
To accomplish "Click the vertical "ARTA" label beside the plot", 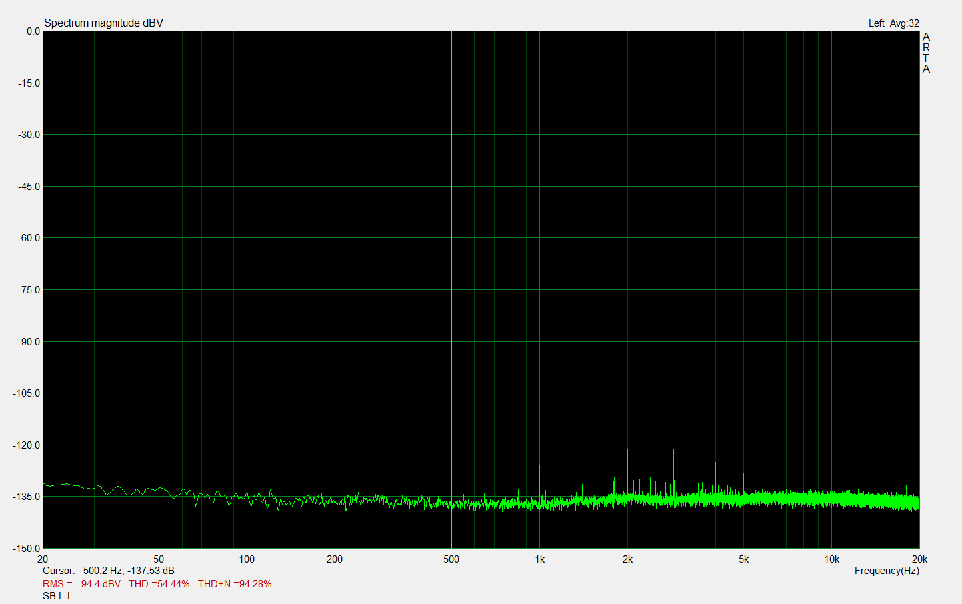I will click(926, 53).
